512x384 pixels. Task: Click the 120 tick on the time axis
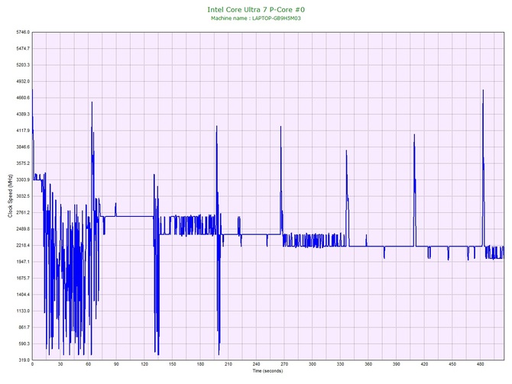144,364
